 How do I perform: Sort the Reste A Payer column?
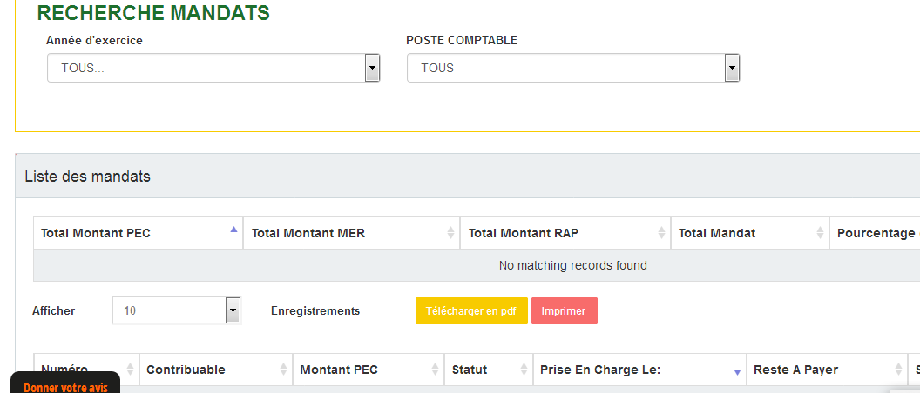point(896,370)
